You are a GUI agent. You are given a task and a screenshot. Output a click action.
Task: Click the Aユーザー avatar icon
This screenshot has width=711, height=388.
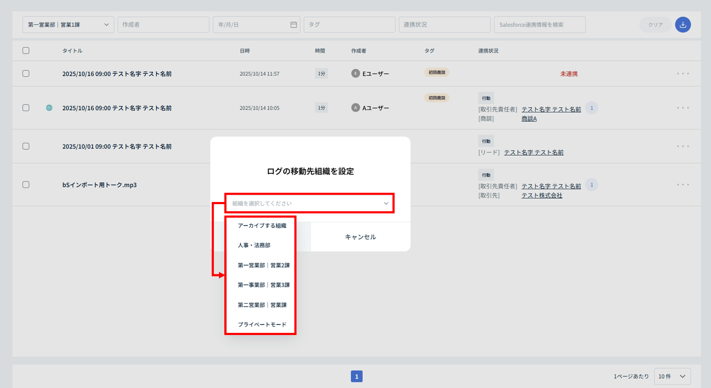(x=355, y=108)
